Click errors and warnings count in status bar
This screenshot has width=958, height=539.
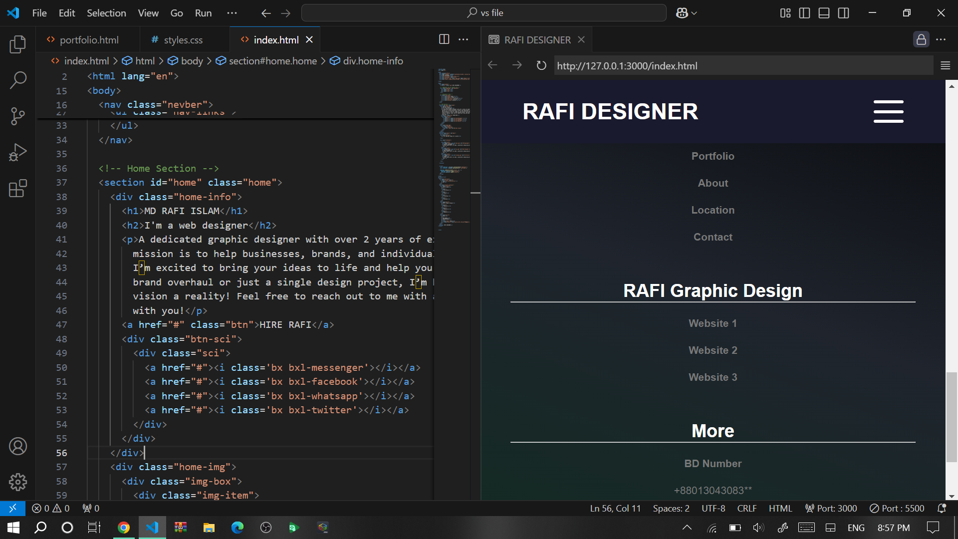point(51,508)
